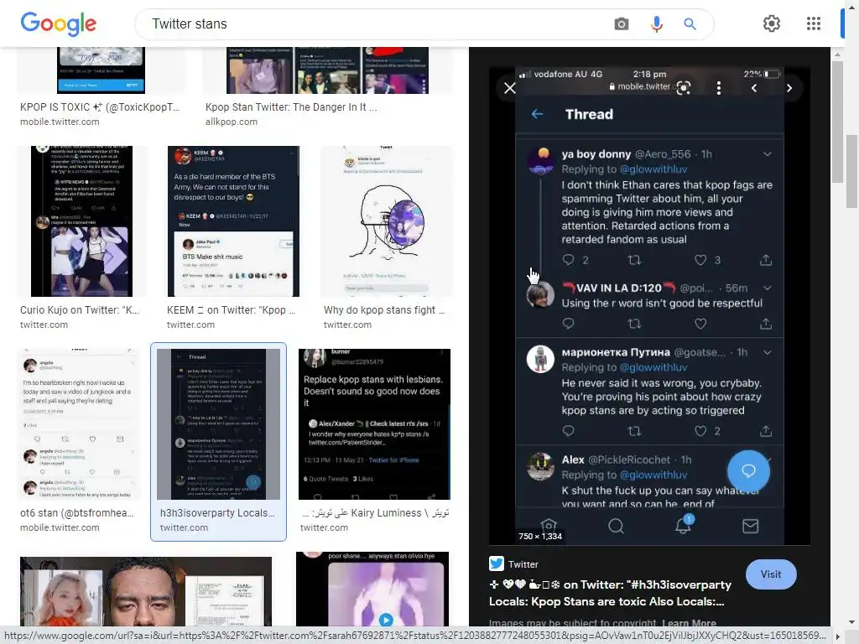Click Alex @PickleRicochet profile avatar
This screenshot has width=859, height=644.
(540, 466)
